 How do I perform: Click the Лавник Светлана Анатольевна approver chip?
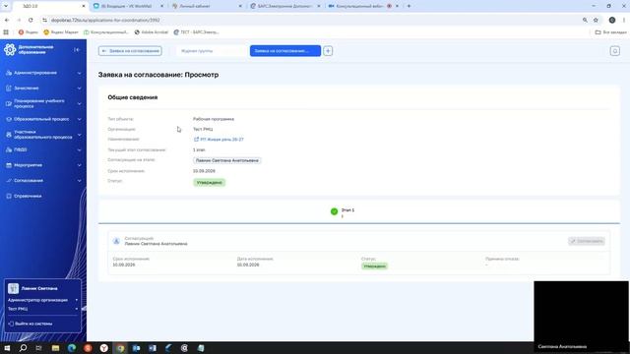[227, 160]
